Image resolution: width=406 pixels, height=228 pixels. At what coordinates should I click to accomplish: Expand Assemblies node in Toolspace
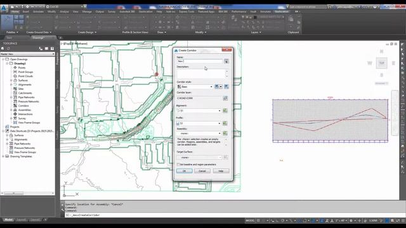(11, 110)
